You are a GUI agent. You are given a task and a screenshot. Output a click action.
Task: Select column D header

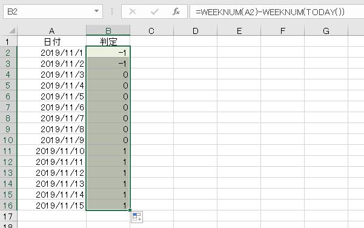[x=195, y=30]
